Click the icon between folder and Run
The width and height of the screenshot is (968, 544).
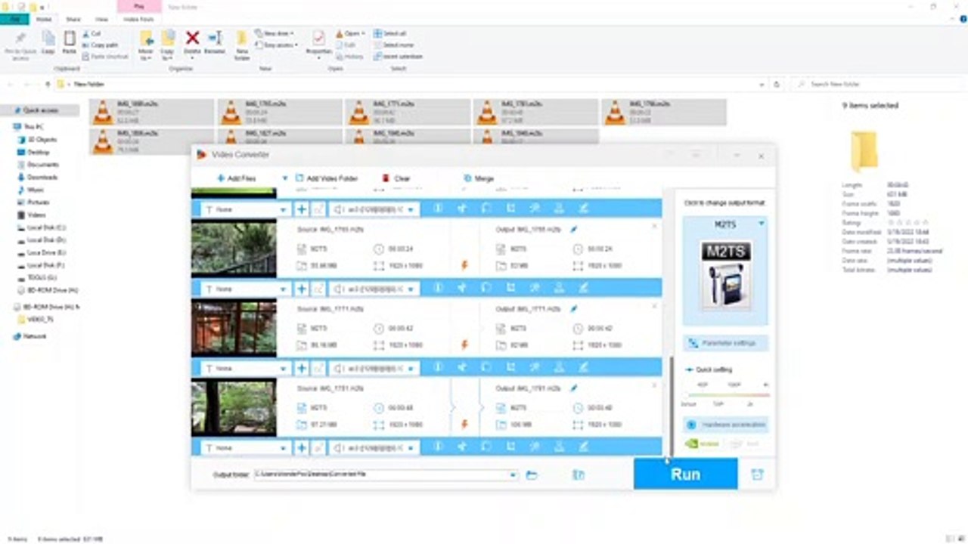coord(579,474)
